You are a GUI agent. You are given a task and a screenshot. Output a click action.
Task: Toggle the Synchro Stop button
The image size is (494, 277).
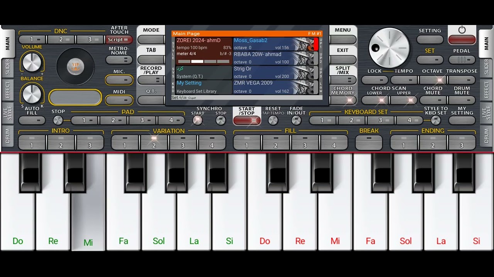click(x=221, y=120)
